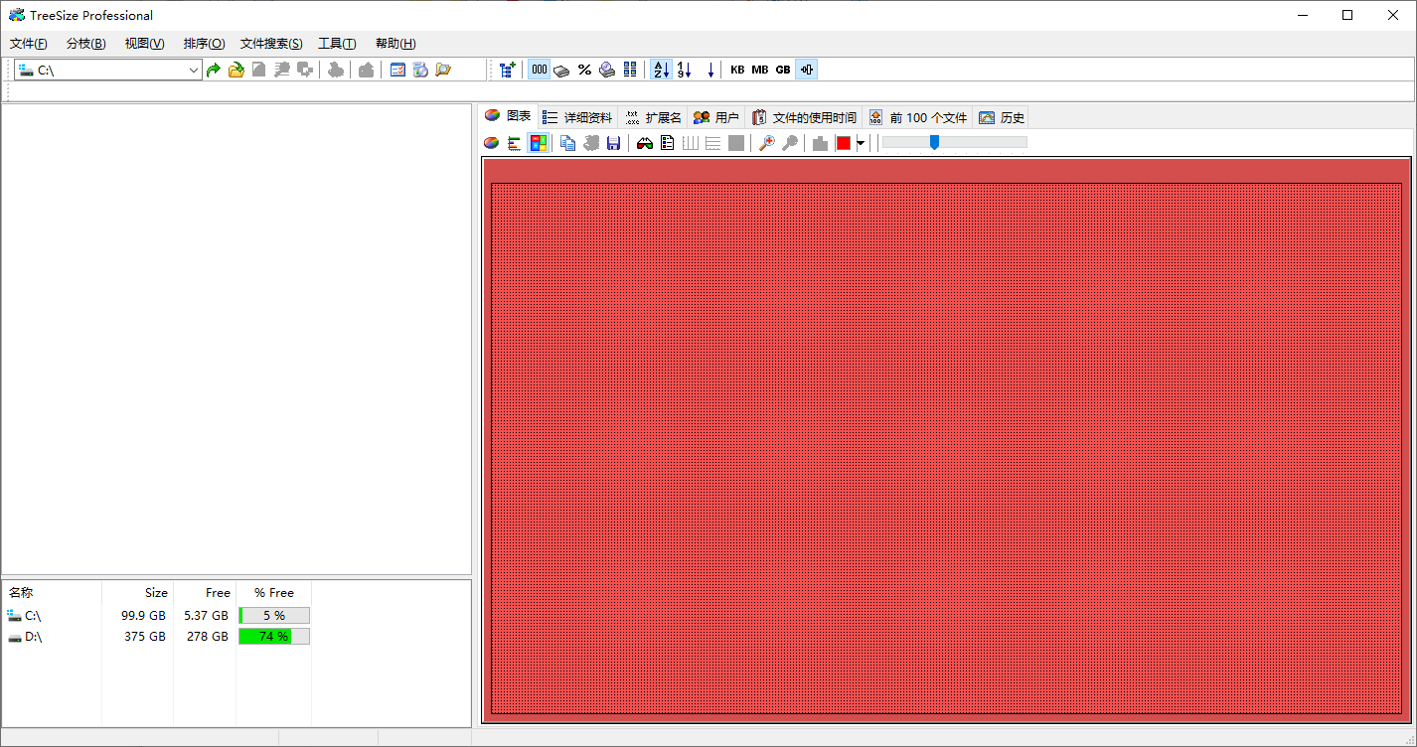This screenshot has height=747, width=1417.
Task: Toggle the chart legend icon
Action: pyautogui.click(x=668, y=143)
